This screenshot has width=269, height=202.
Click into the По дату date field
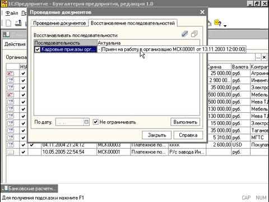[x=69, y=122]
